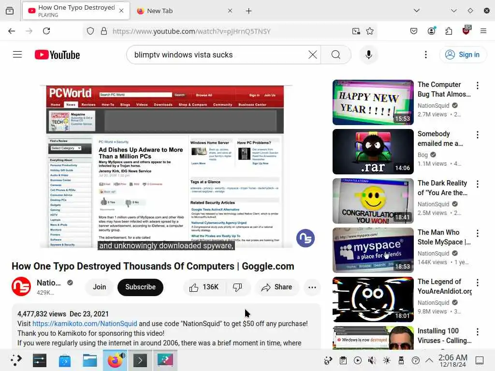Close the New Tab tab
The image size is (495, 371).
point(230,11)
